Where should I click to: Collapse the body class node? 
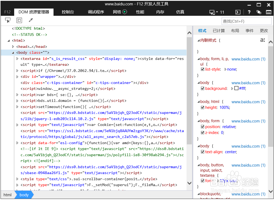point(13,53)
